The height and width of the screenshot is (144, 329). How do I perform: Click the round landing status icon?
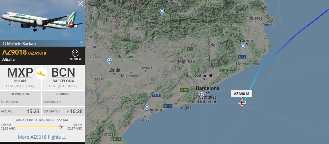(41, 73)
